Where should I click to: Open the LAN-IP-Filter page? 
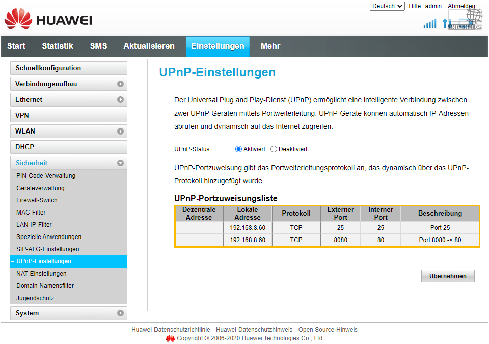pyautogui.click(x=34, y=224)
